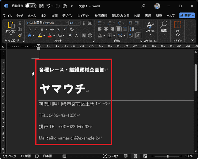Open the 挿入 tab
Image resolution: width=198 pixels, height=159 pixels.
tap(44, 16)
